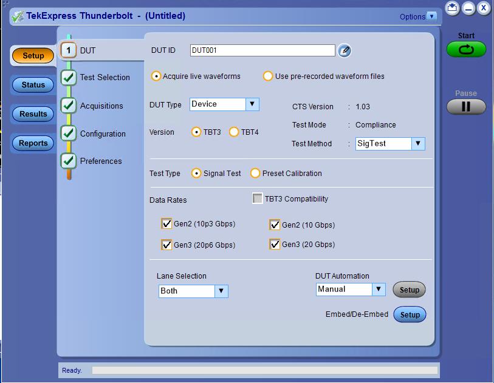The image size is (494, 383).
Task: Expand the Test Method SigTest dropdown
Action: click(x=417, y=144)
